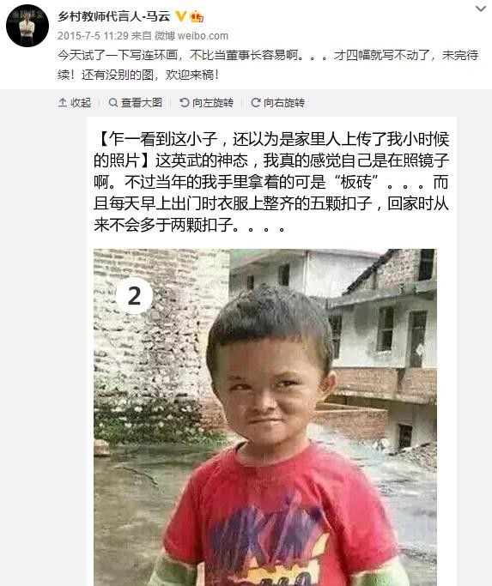The image size is (492, 586).
Task: Click the circled number 2 badge
Action: pyautogui.click(x=134, y=296)
